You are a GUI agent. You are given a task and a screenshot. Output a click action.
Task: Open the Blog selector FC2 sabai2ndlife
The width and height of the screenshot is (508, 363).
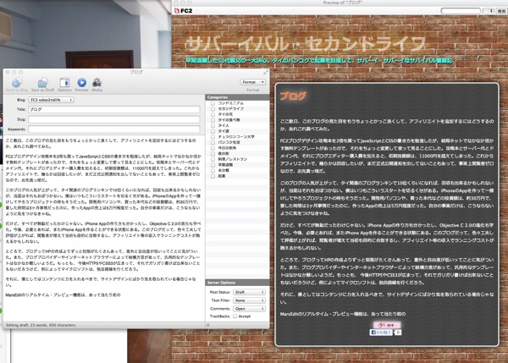pos(51,100)
